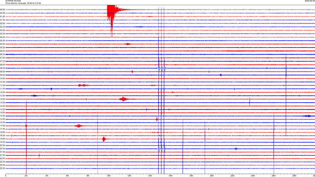The height and width of the screenshot is (177, 315).
Task: Click the 12:00 trace label
Action: [x=2, y=92]
